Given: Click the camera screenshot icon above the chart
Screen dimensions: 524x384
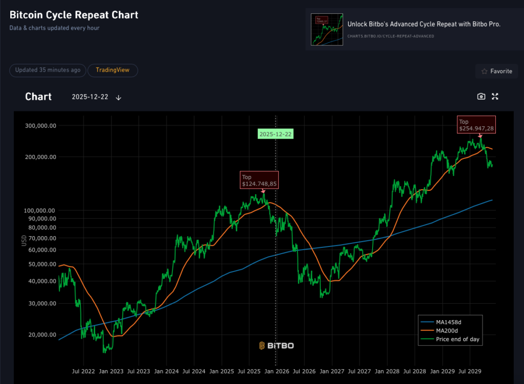Looking at the screenshot, I should click(x=481, y=96).
